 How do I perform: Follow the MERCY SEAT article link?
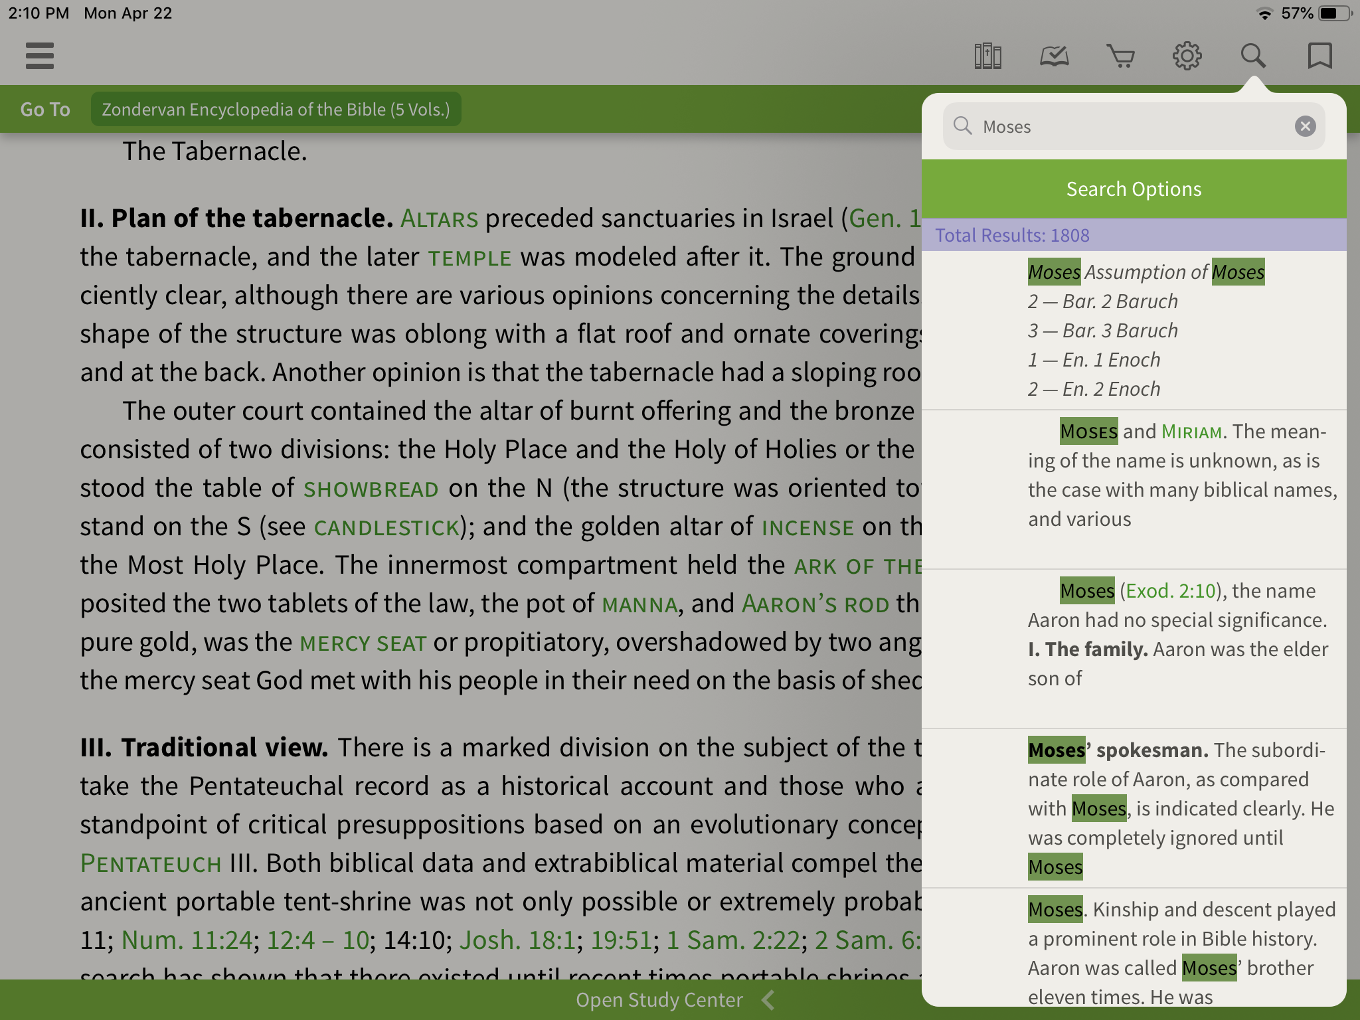tap(363, 643)
